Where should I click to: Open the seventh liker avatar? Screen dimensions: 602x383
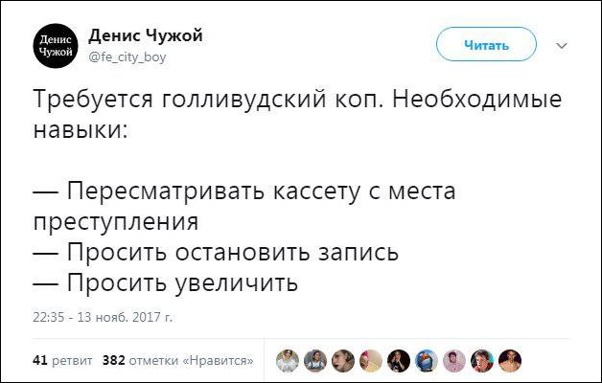(x=453, y=360)
